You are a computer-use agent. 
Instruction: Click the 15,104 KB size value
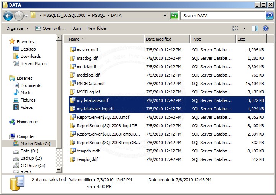point(255,84)
